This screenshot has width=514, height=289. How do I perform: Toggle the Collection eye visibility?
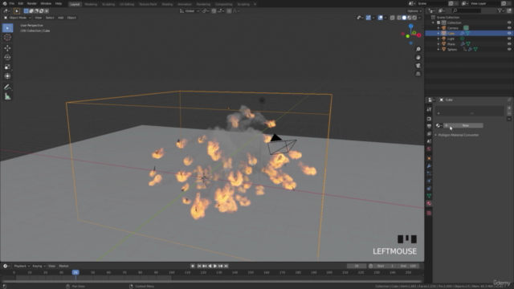tap(509, 22)
